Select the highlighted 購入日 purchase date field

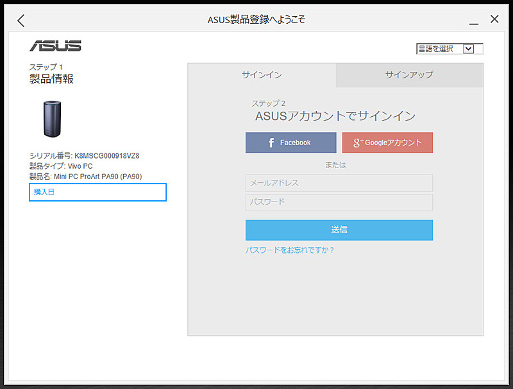coord(97,192)
